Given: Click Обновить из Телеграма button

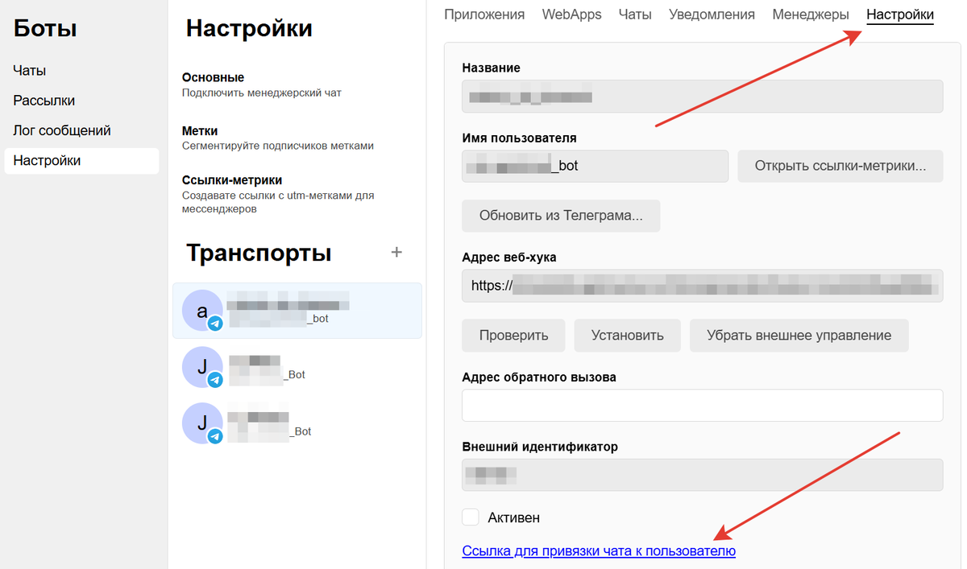Looking at the screenshot, I should [561, 216].
